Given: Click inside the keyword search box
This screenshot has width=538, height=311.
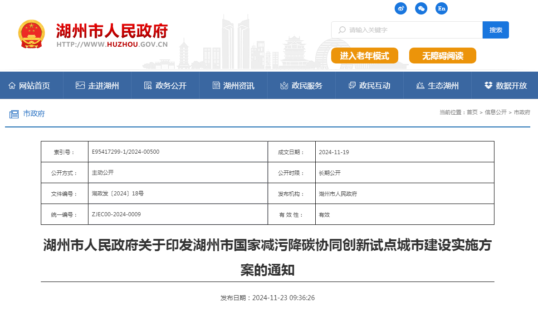Looking at the screenshot, I should point(399,30).
